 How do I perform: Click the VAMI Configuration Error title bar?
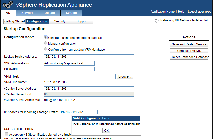(x=106, y=118)
